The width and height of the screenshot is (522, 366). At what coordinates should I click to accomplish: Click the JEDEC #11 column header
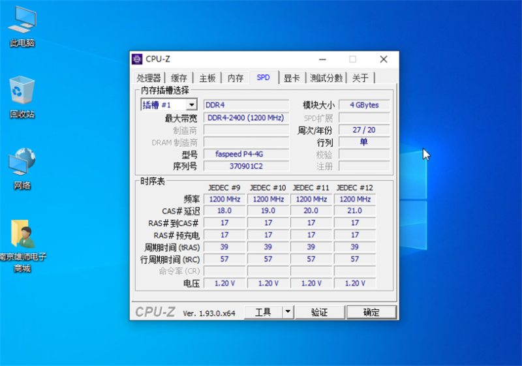tap(311, 188)
